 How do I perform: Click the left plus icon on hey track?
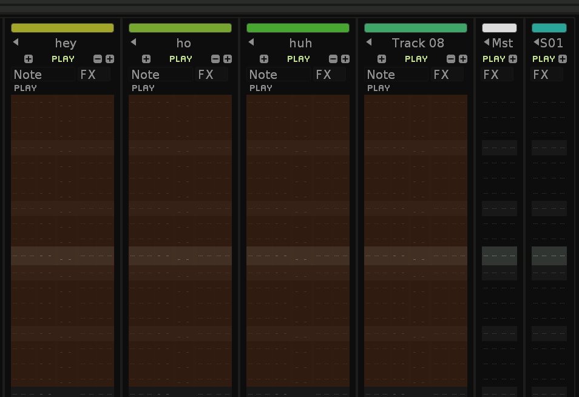29,59
